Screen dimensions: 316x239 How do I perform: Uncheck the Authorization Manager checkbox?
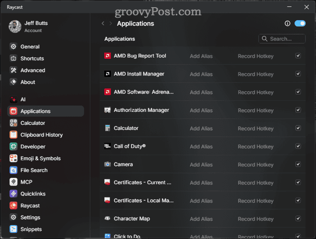click(x=298, y=110)
